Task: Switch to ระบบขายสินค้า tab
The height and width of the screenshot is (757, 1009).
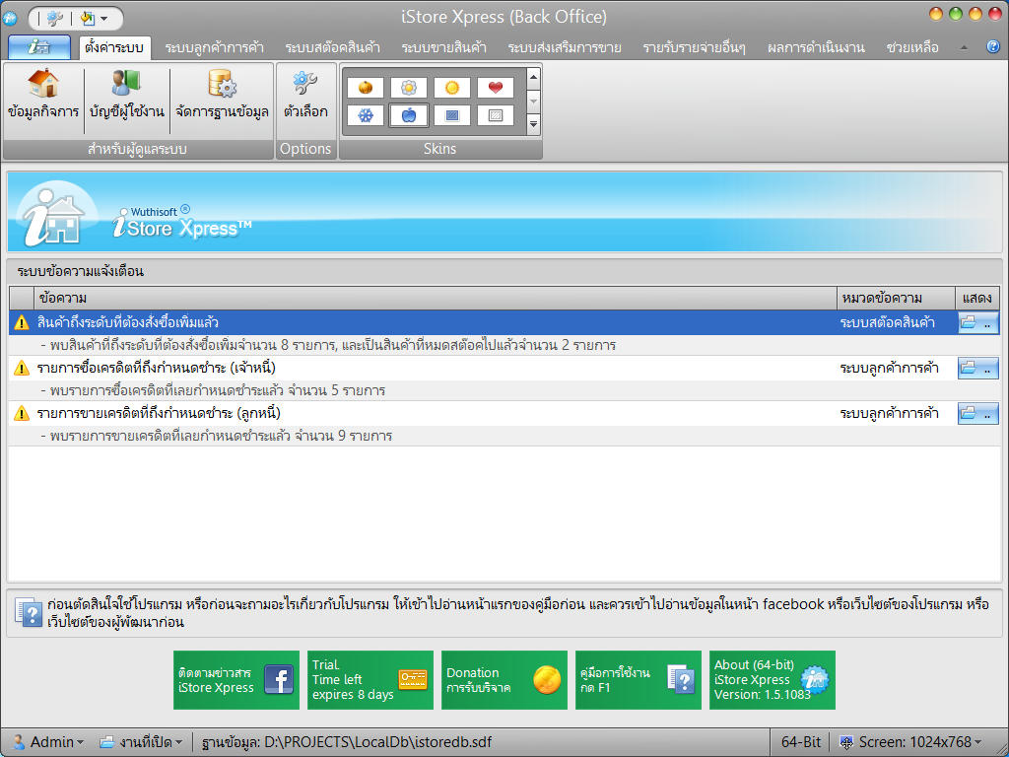Action: point(444,47)
